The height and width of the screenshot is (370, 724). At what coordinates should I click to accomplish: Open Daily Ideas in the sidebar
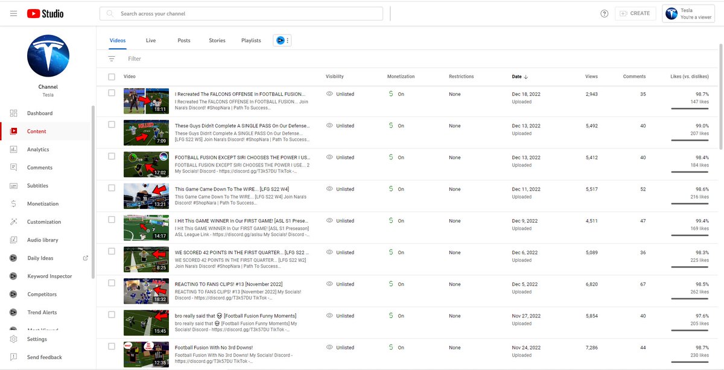(46, 258)
